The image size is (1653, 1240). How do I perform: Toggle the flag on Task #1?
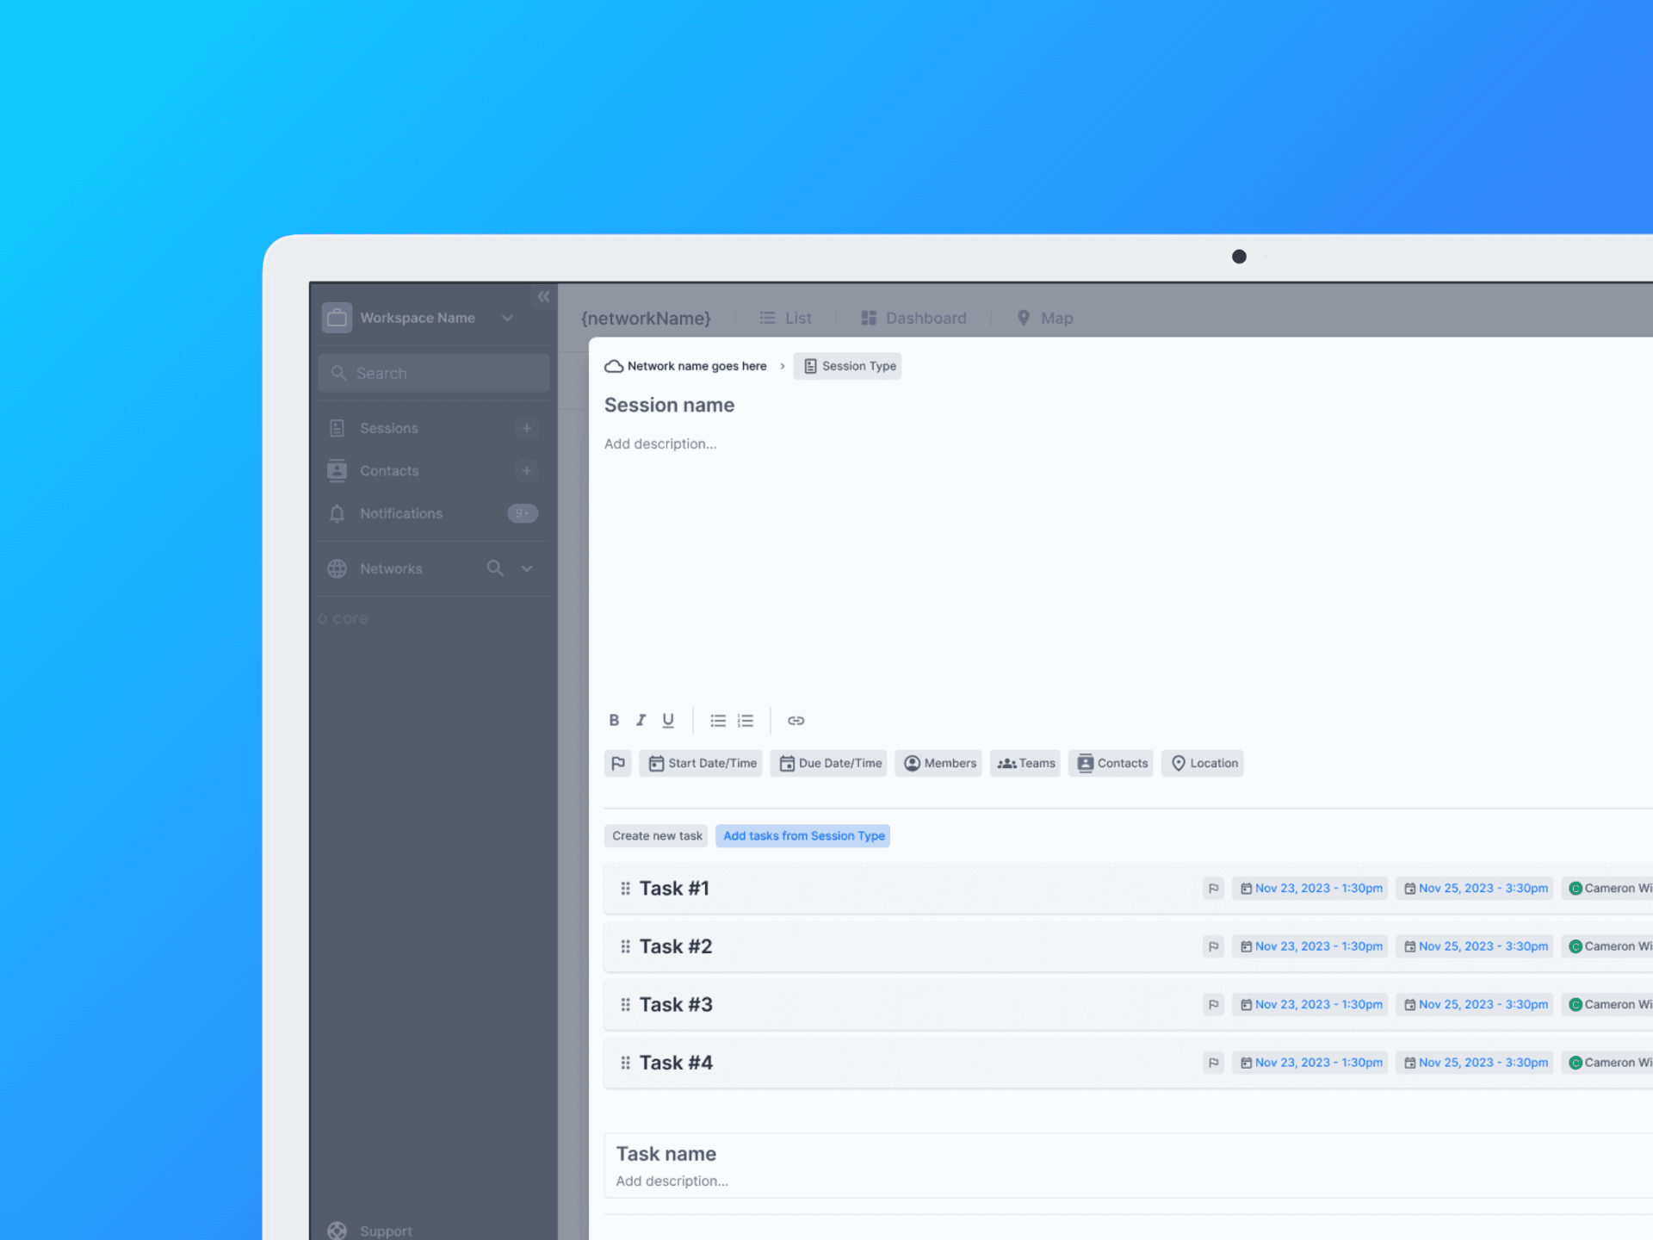[1213, 888]
